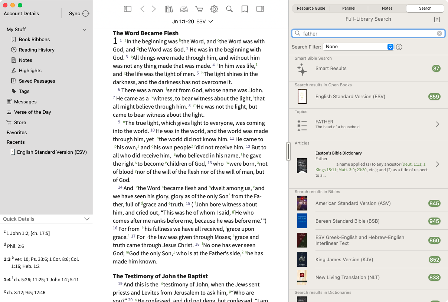Toggle the right split panel icon

260,9
